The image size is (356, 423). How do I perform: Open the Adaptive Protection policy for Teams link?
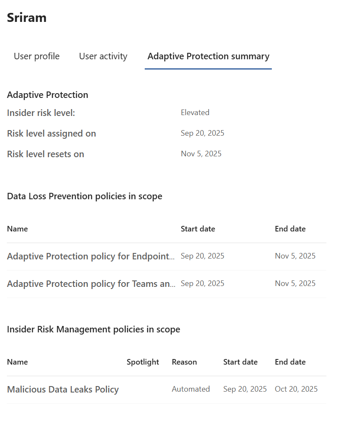point(91,284)
